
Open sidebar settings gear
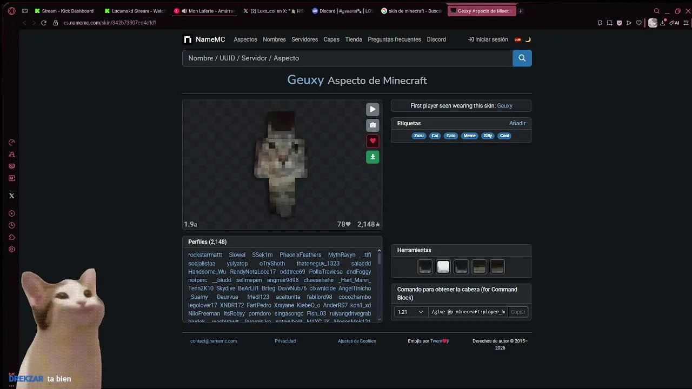pos(11,249)
